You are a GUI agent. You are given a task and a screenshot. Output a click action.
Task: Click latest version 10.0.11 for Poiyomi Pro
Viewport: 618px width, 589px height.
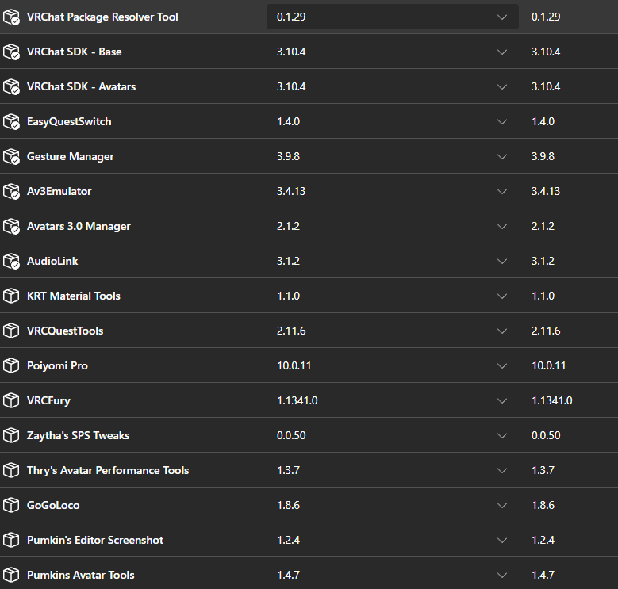point(549,365)
